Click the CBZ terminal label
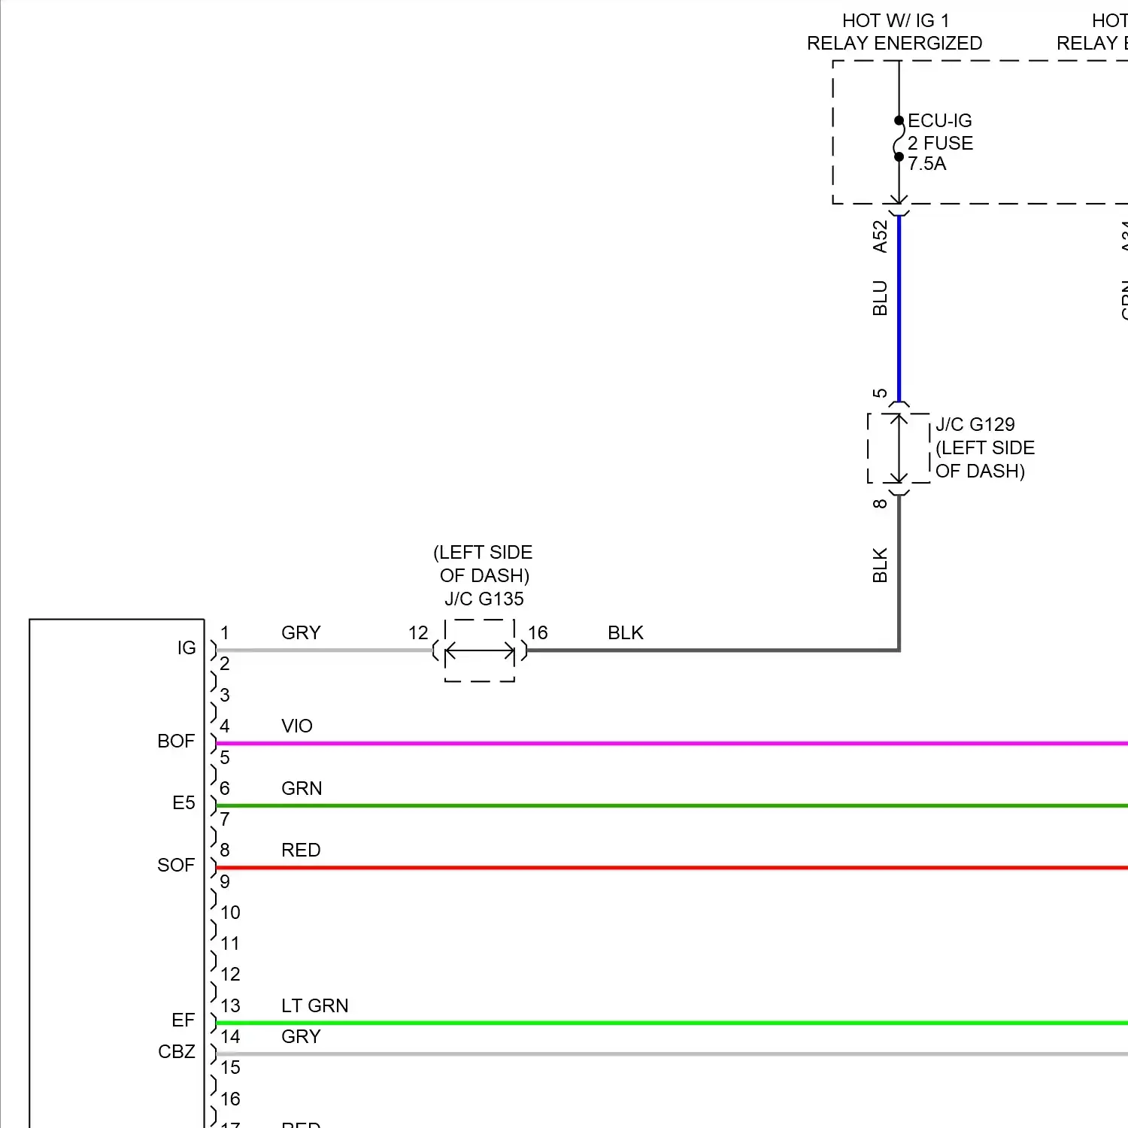The height and width of the screenshot is (1128, 1128). (177, 1051)
